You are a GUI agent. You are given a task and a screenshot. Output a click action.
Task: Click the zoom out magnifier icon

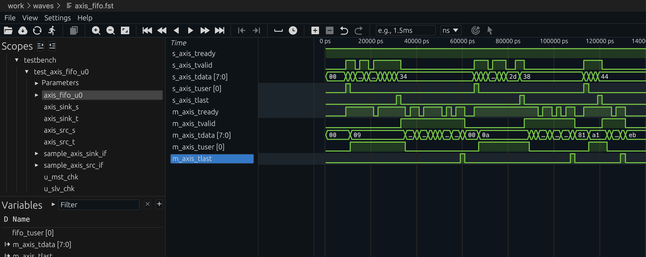[x=110, y=30]
